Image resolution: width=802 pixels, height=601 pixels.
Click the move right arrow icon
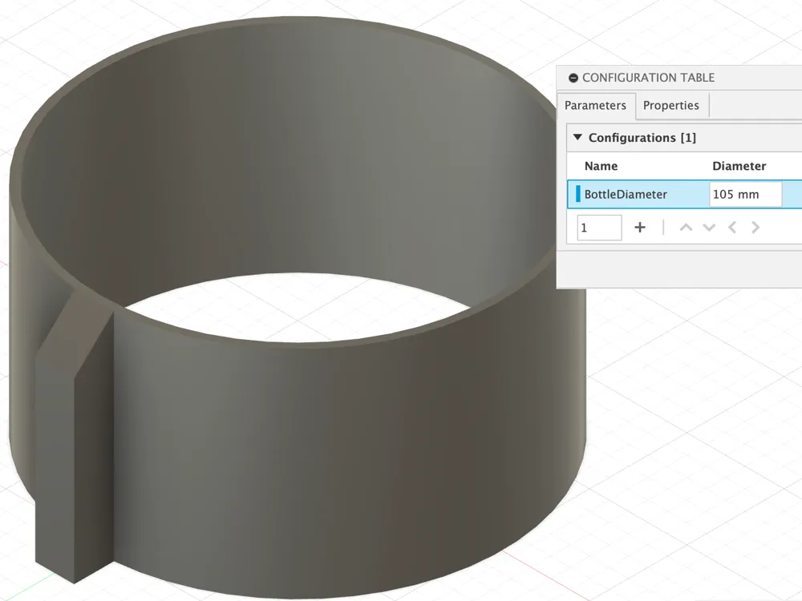[755, 228]
